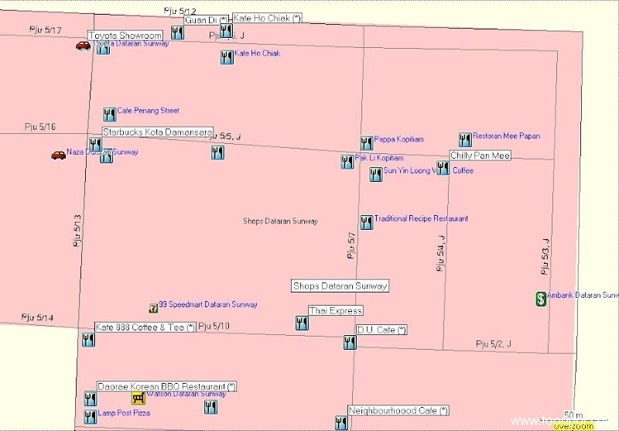
Task: Click the yellow overzoom indicator
Action: [573, 426]
